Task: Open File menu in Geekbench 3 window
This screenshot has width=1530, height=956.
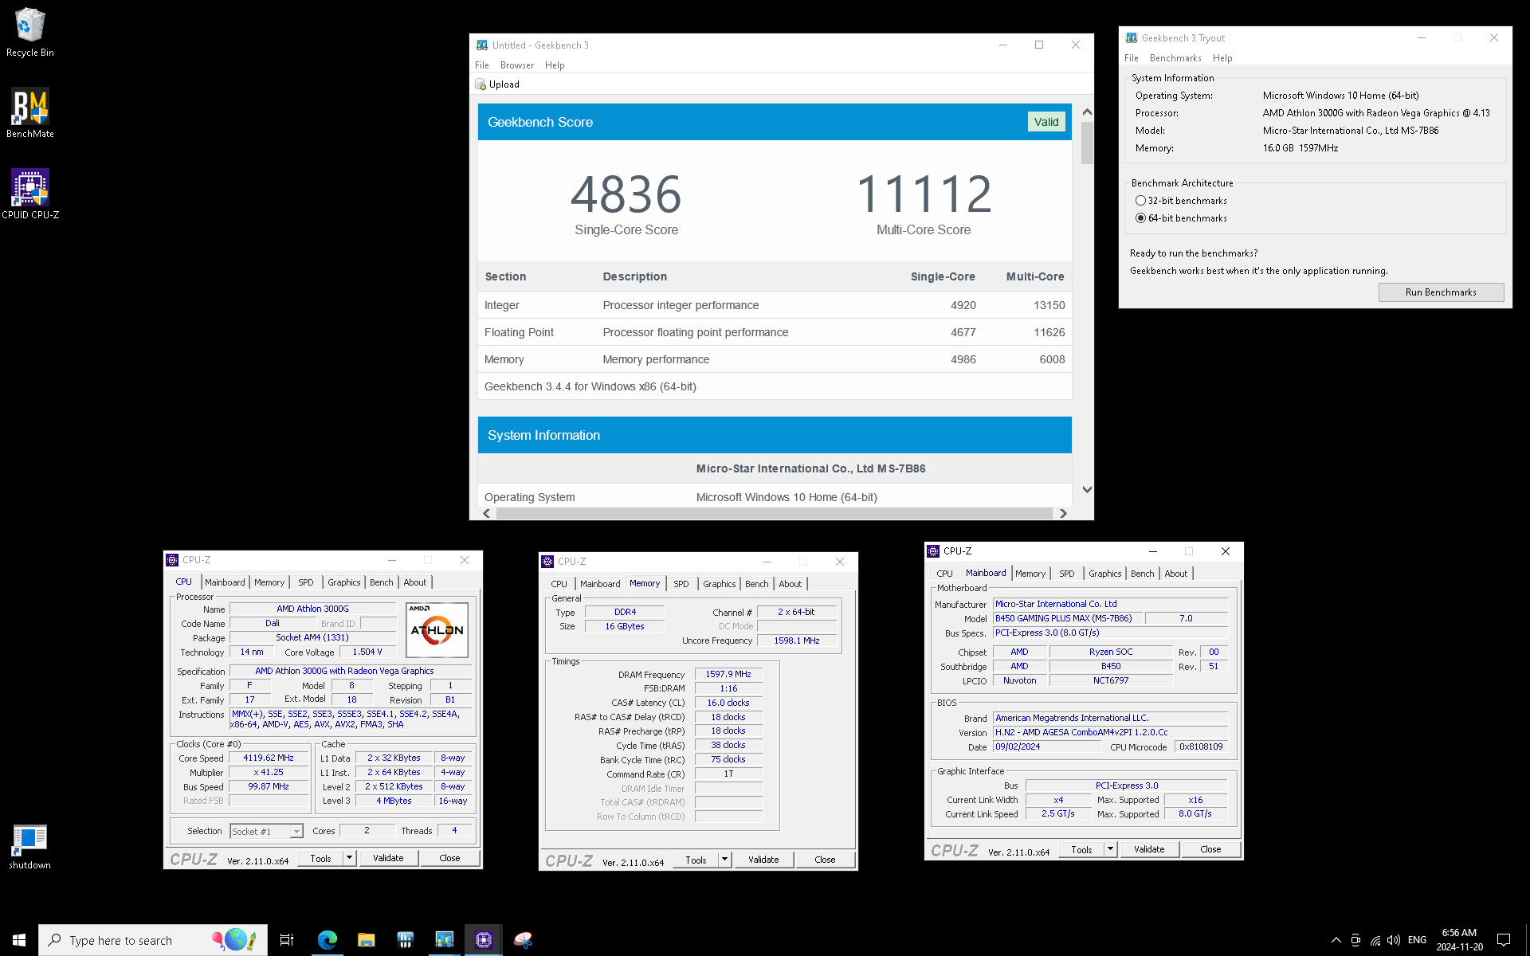Action: pyautogui.click(x=482, y=65)
